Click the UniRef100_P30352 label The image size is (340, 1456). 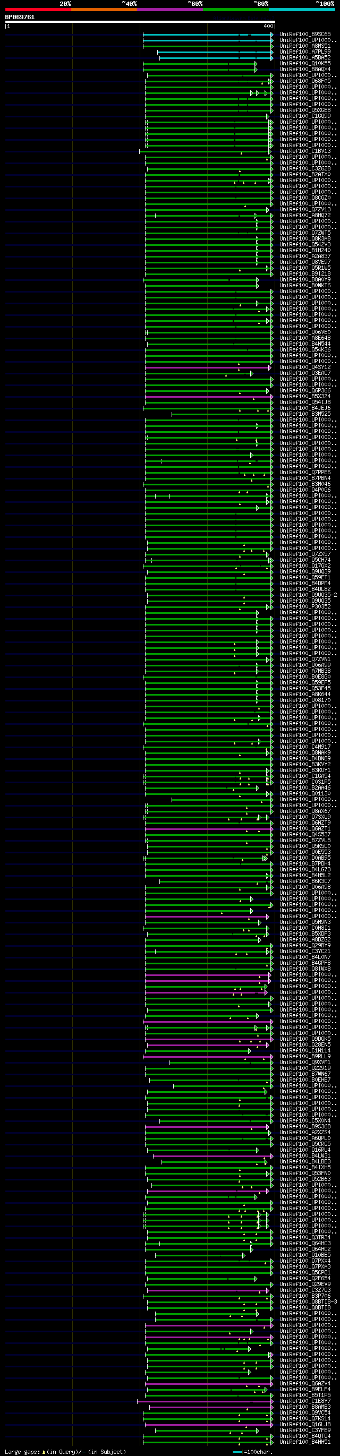(305, 606)
